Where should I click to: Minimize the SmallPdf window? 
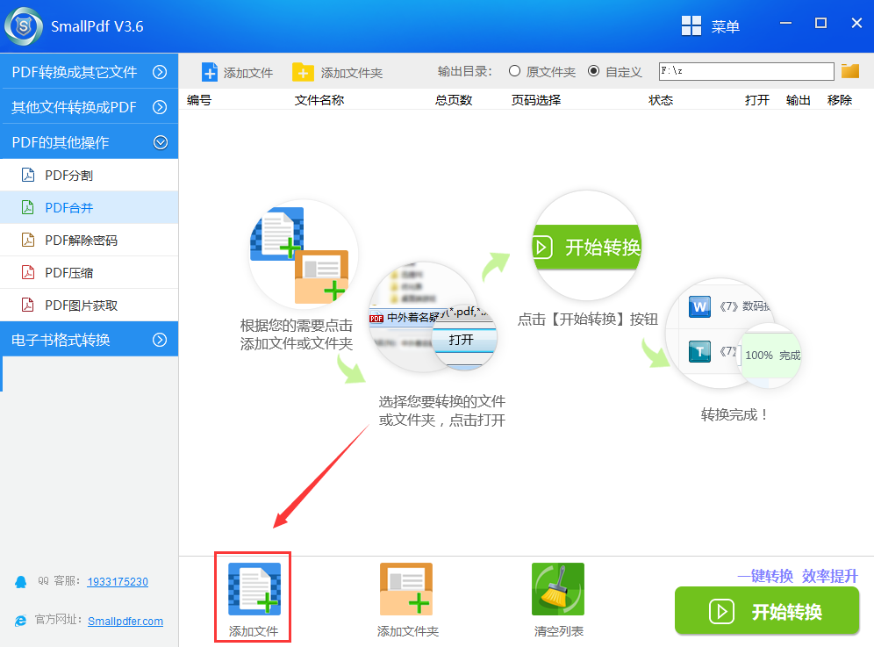[x=786, y=23]
